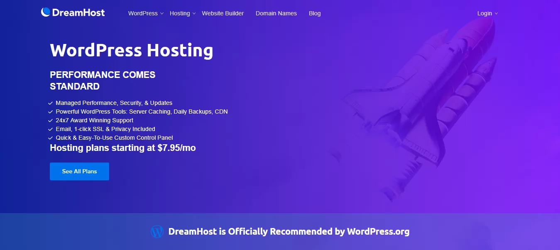Go to Domain Names in the navigation
The width and height of the screenshot is (560, 250).
pyautogui.click(x=276, y=13)
